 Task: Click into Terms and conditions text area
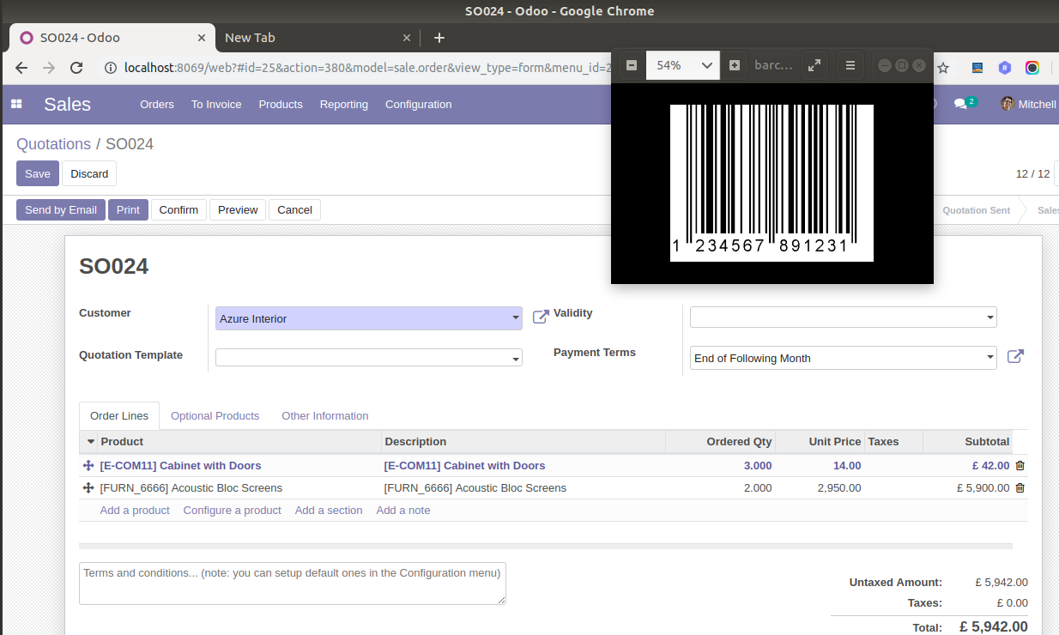(293, 584)
